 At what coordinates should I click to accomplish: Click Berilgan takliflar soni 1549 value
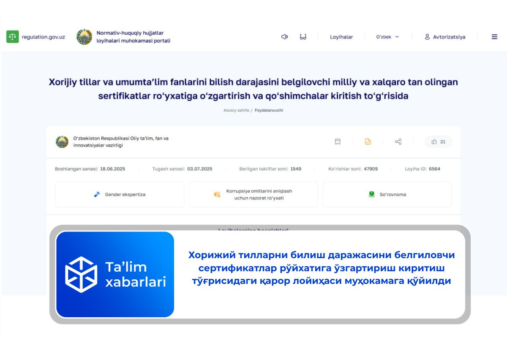tap(296, 169)
